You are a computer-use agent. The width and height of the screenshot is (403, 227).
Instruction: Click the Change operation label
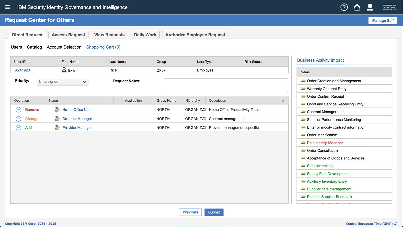[x=32, y=119]
